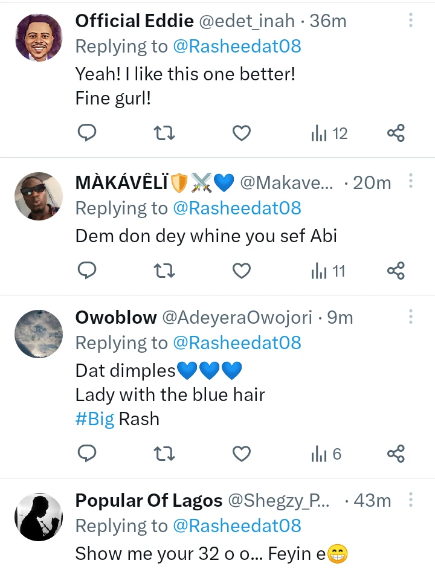Like Owoblow's 'Dat dimples' tweet

[x=242, y=453]
